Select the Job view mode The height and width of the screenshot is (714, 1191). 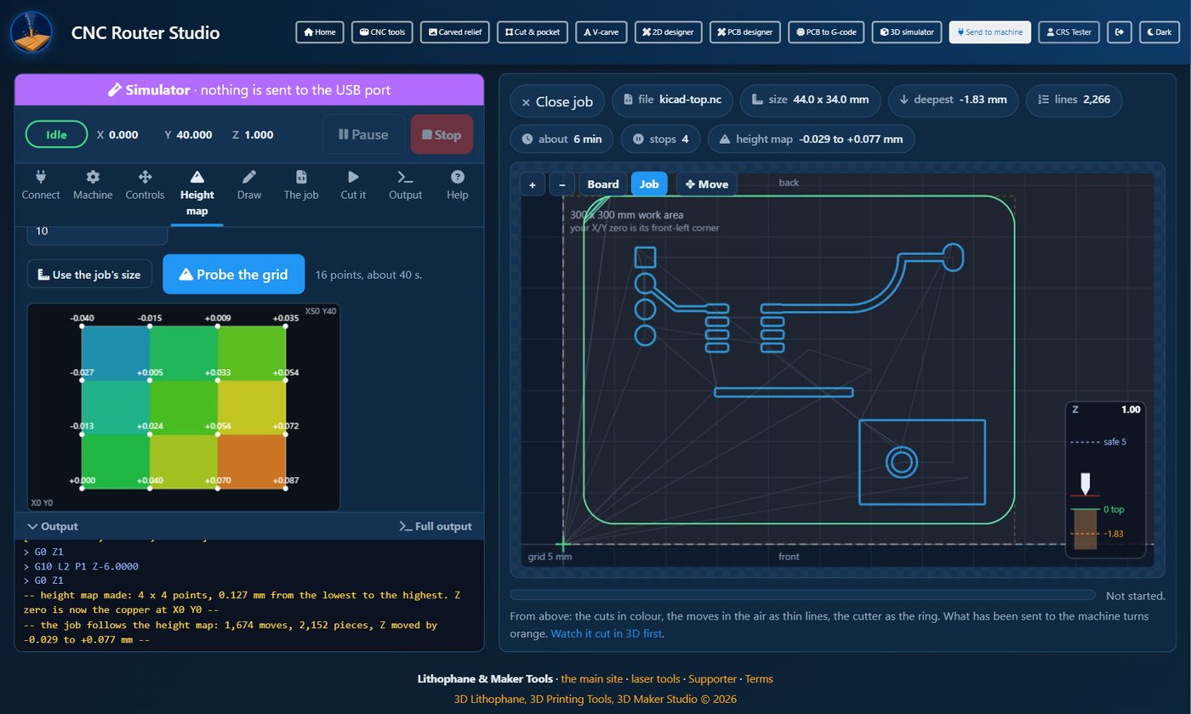tap(649, 184)
